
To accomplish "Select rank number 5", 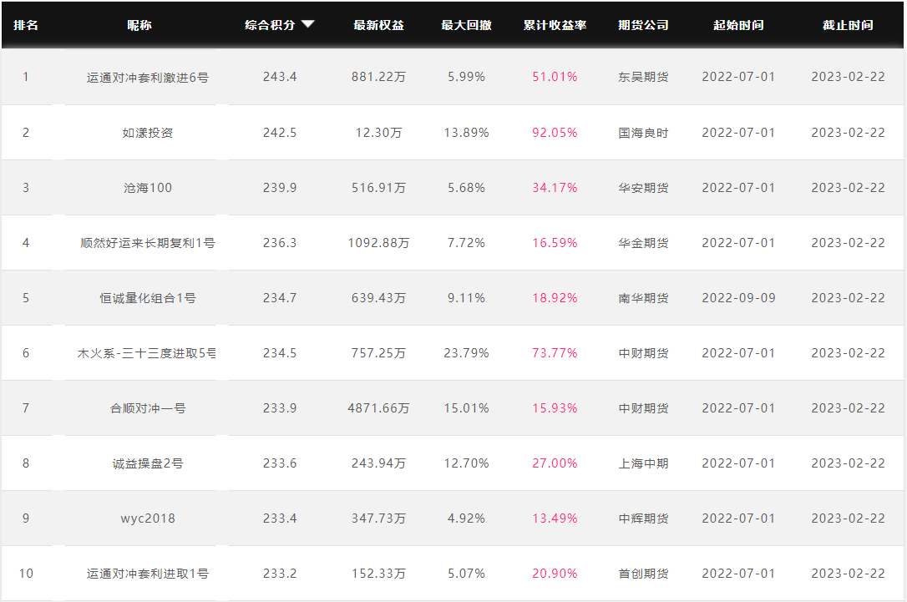I will pos(26,298).
